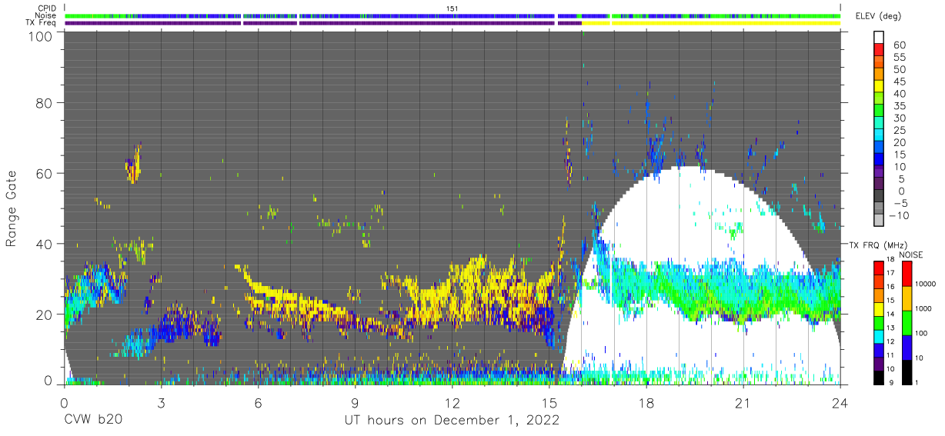
Task: Click hour 15 on the UT time axis
Action: [549, 402]
